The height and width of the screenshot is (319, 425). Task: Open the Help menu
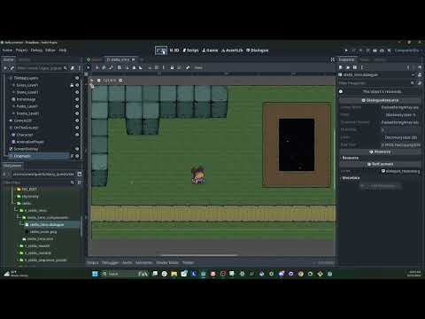pos(62,51)
